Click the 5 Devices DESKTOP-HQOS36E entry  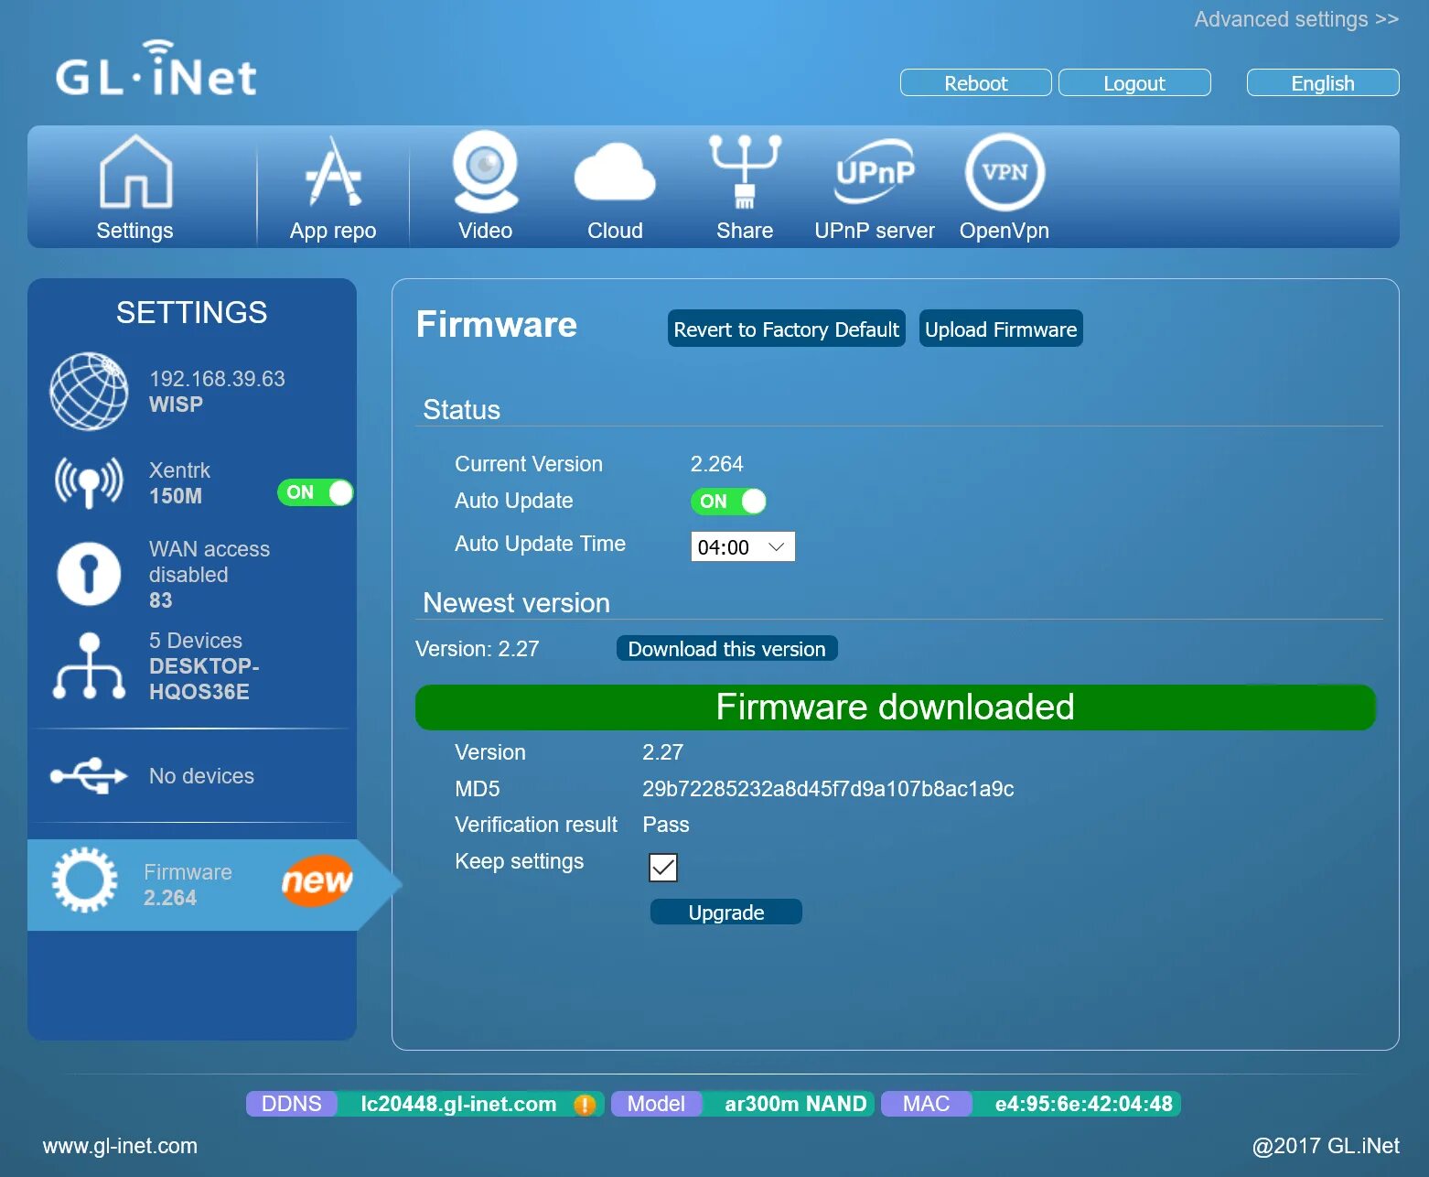[204, 665]
